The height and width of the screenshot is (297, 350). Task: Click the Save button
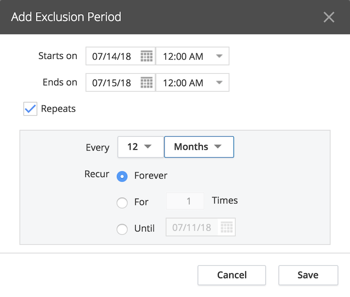308,275
